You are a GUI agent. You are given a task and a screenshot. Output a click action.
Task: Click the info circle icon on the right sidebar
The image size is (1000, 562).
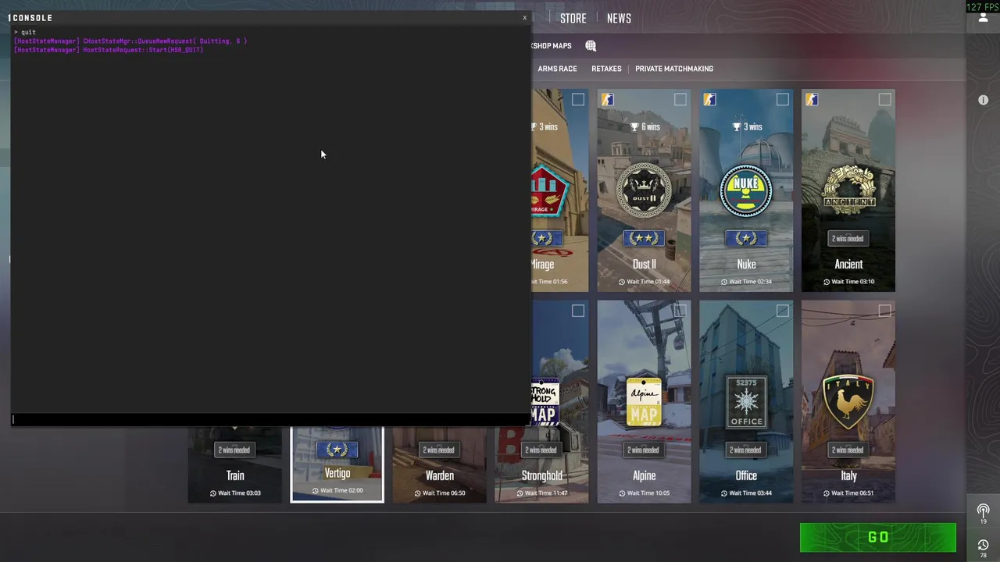pyautogui.click(x=983, y=100)
